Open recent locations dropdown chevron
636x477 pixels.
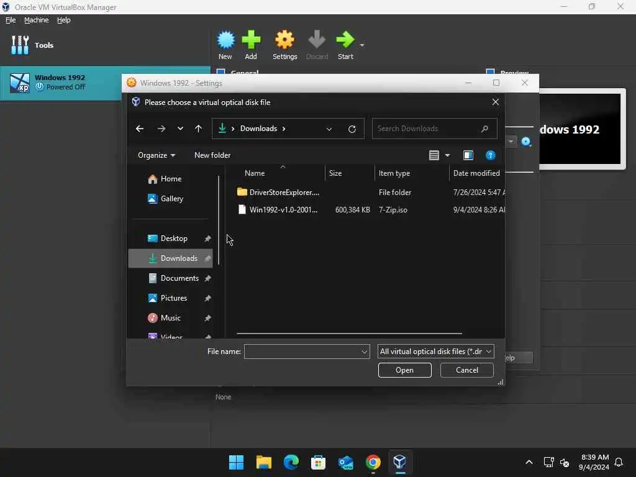coord(180,129)
